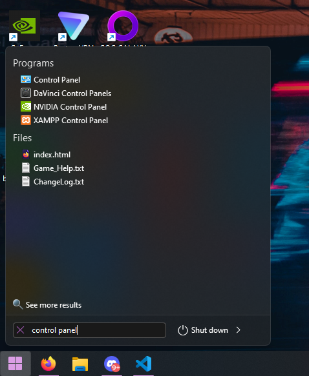Click the document icon beside Game_Help.txt
This screenshot has height=376, width=309.
[26, 168]
